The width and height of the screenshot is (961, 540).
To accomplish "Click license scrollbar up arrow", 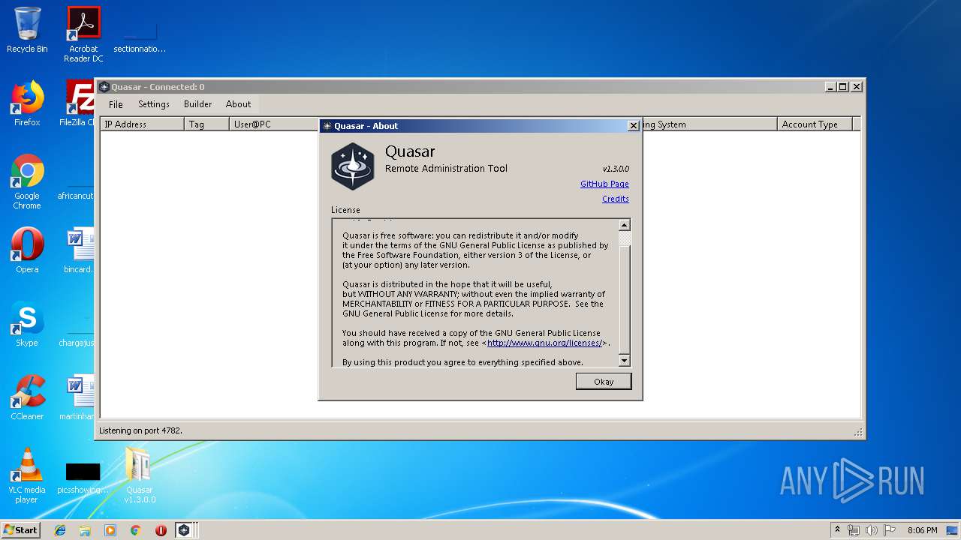I will (624, 225).
